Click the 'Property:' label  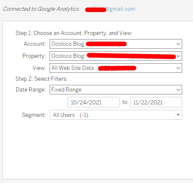[x=34, y=56]
